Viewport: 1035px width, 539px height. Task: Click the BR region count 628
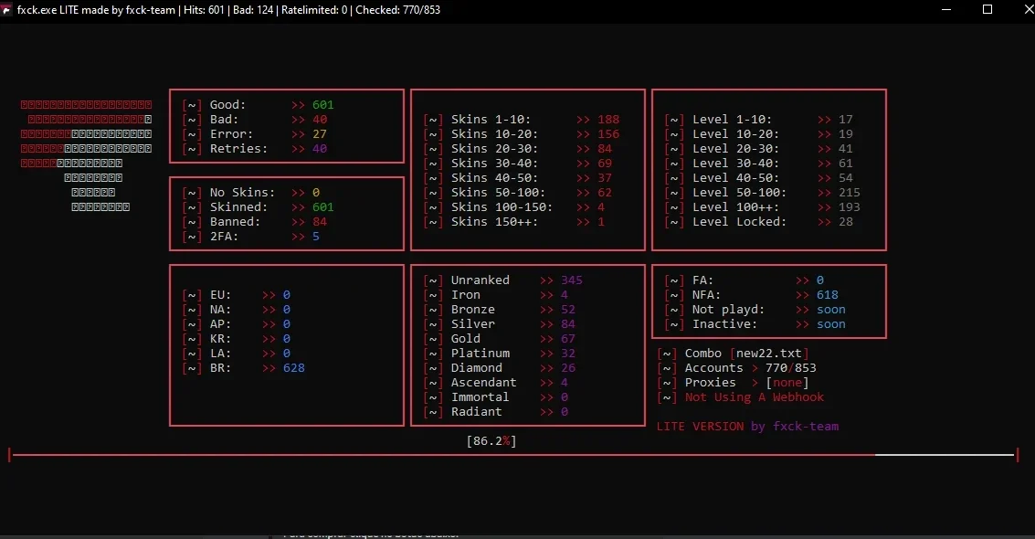(x=294, y=368)
